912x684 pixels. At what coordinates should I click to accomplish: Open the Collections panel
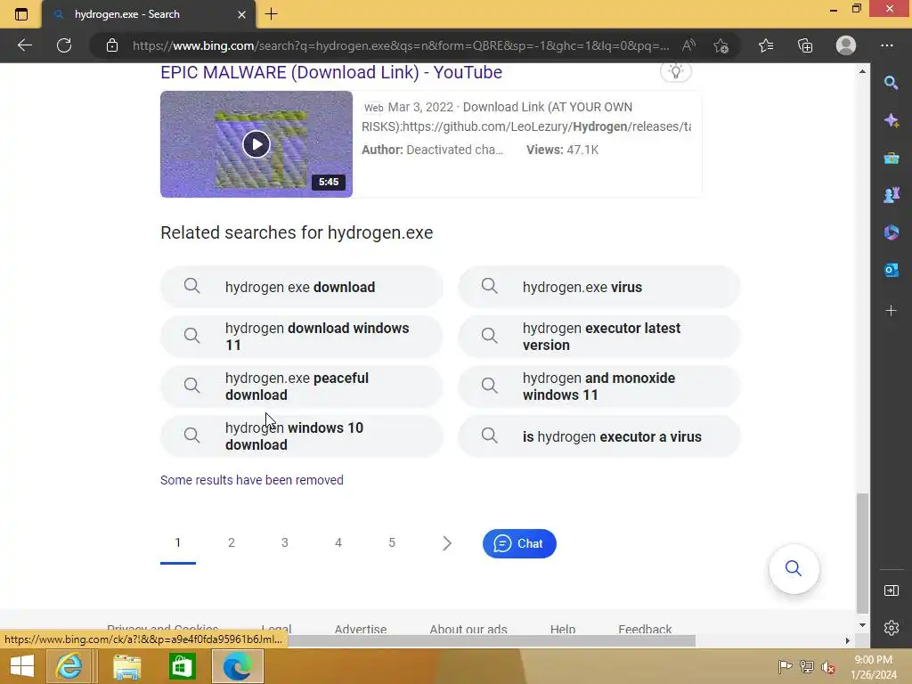coord(805,45)
